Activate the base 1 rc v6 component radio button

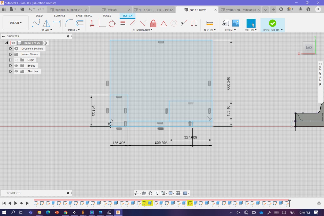[45, 43]
